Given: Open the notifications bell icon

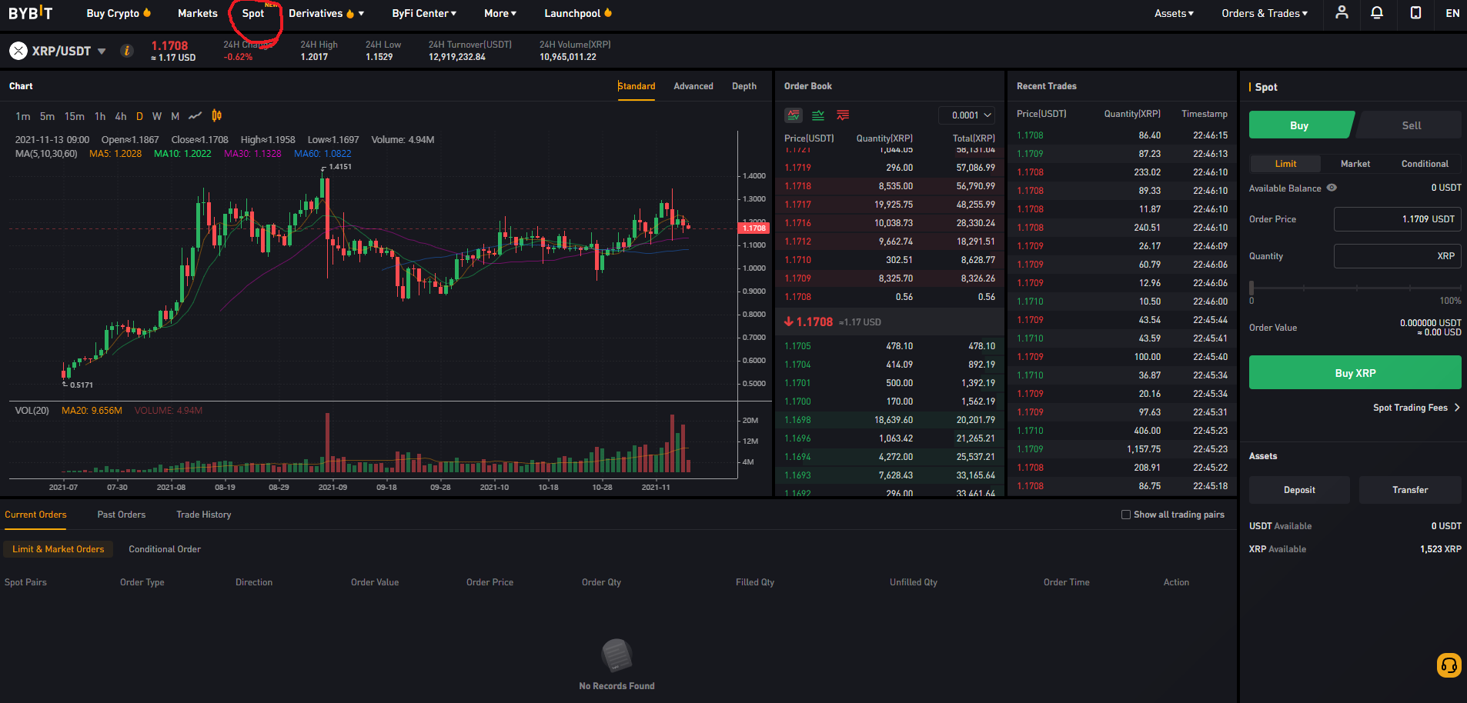Looking at the screenshot, I should point(1377,12).
